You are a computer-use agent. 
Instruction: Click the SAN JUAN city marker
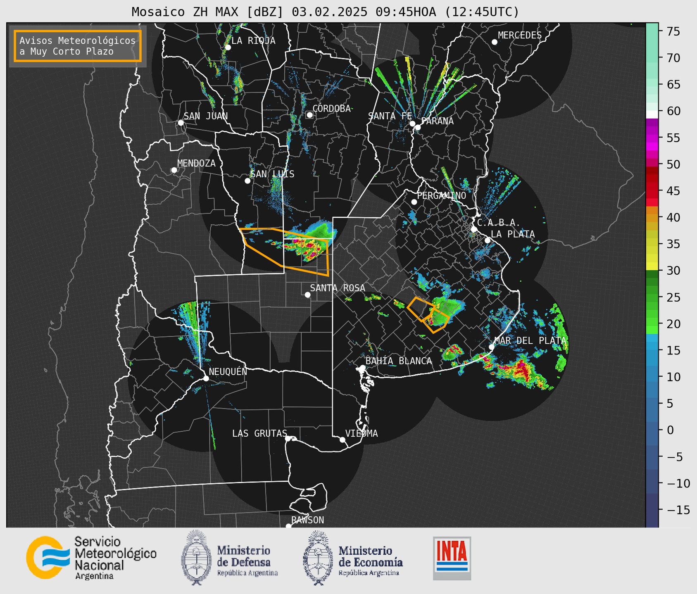click(181, 123)
